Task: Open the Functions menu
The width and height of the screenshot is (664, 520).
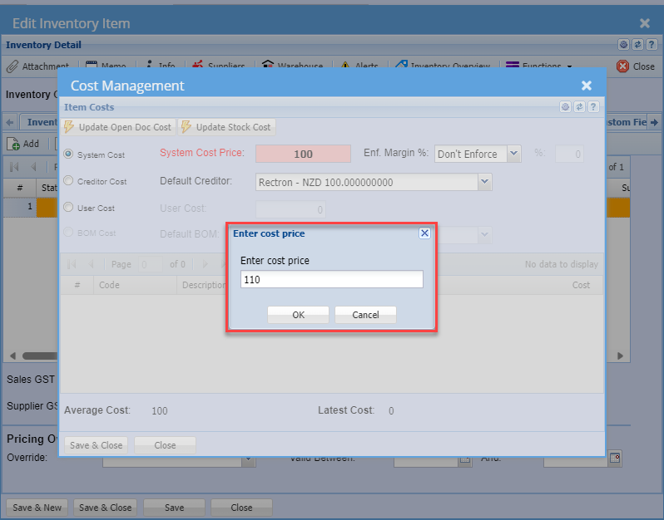Action: point(539,66)
